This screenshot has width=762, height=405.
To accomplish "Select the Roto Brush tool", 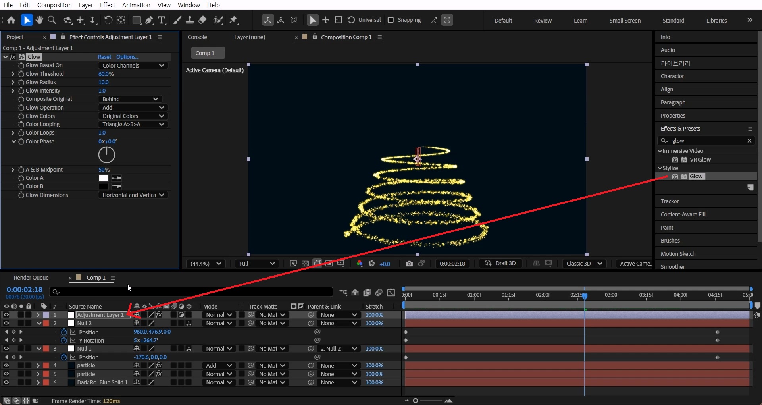I will point(218,20).
